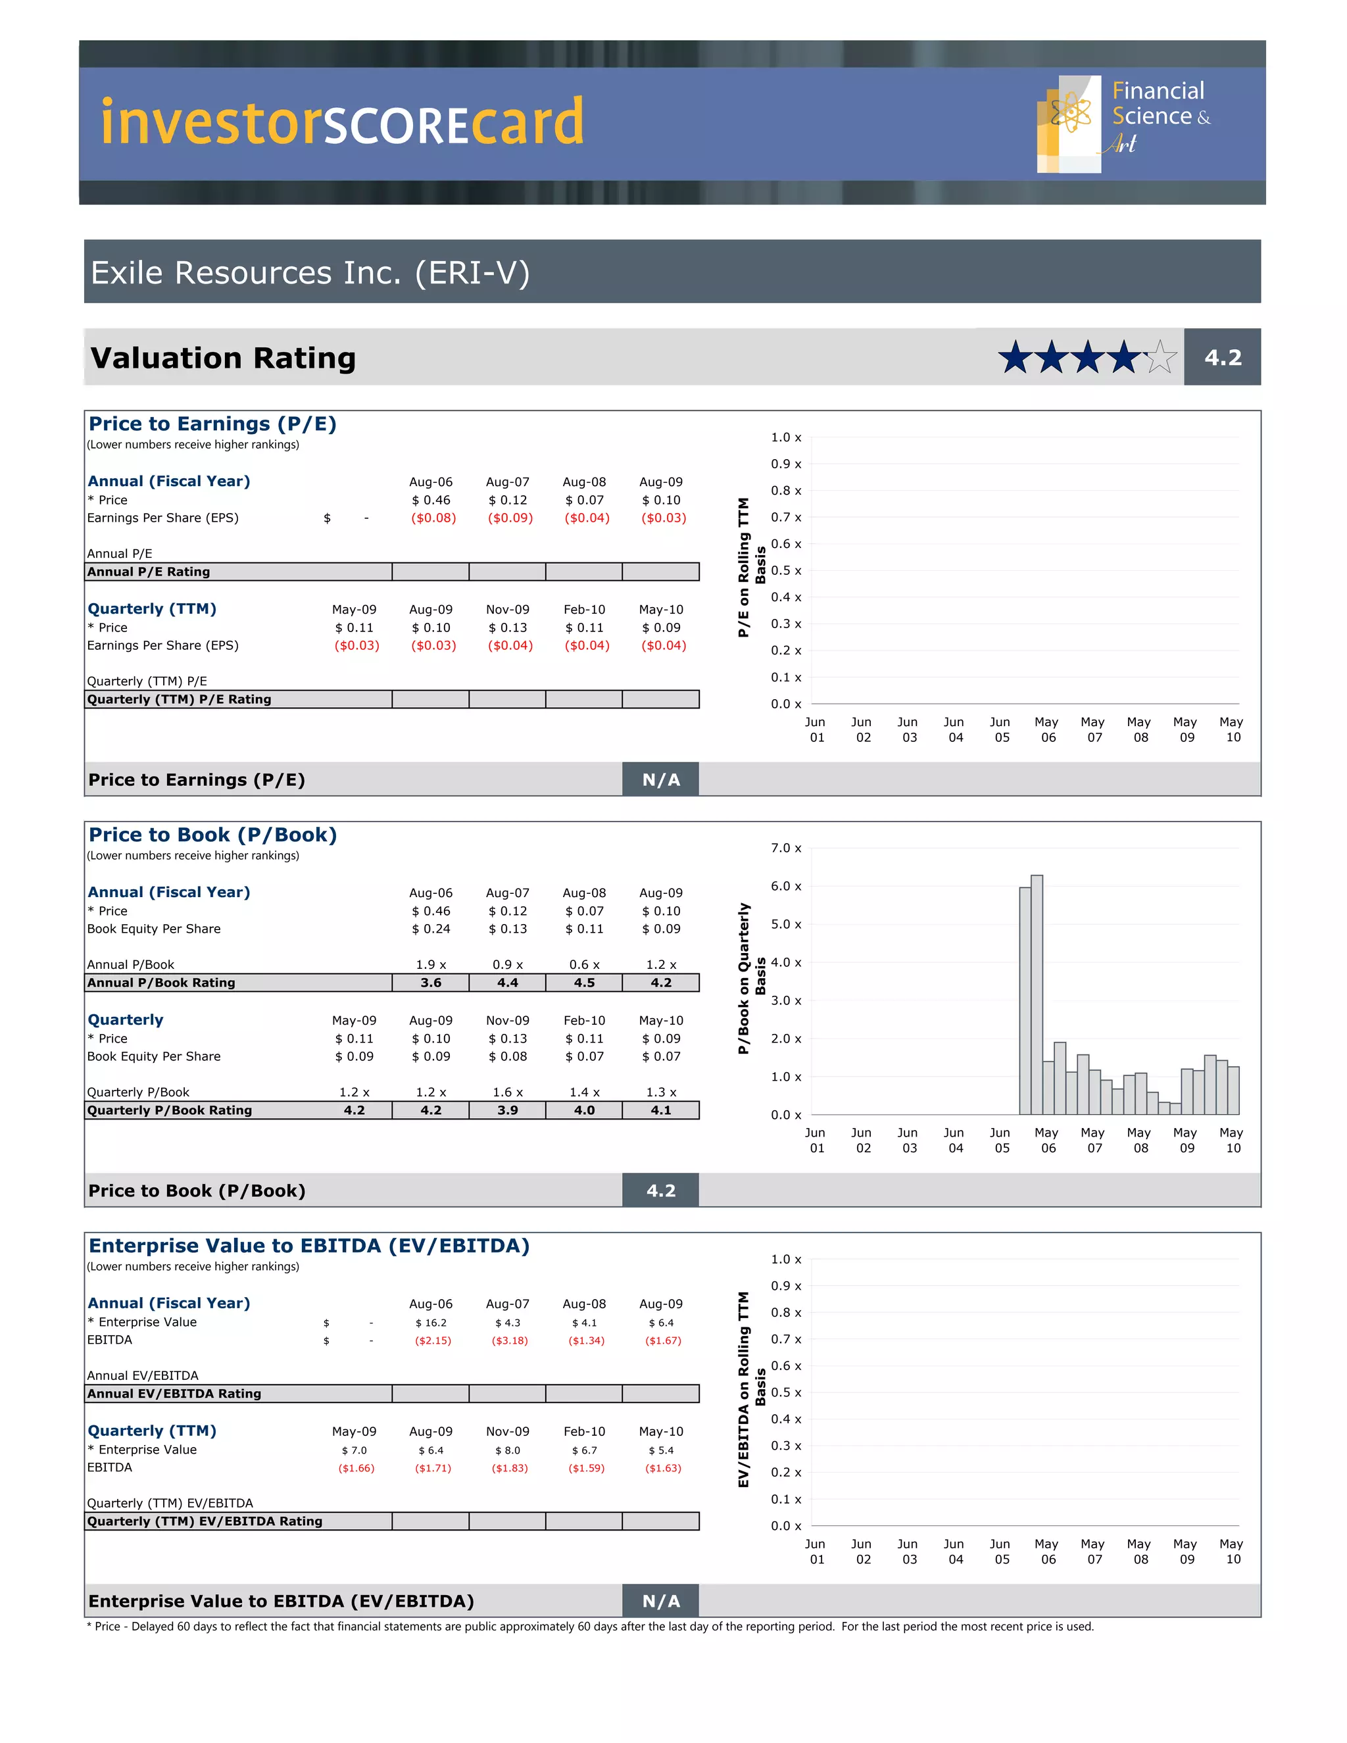The width and height of the screenshot is (1347, 1743).
Task: Click the empty fifth rating star
Action: coord(1160,356)
